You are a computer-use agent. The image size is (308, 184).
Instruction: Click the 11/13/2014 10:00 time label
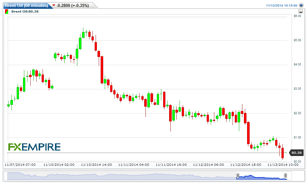283,165
